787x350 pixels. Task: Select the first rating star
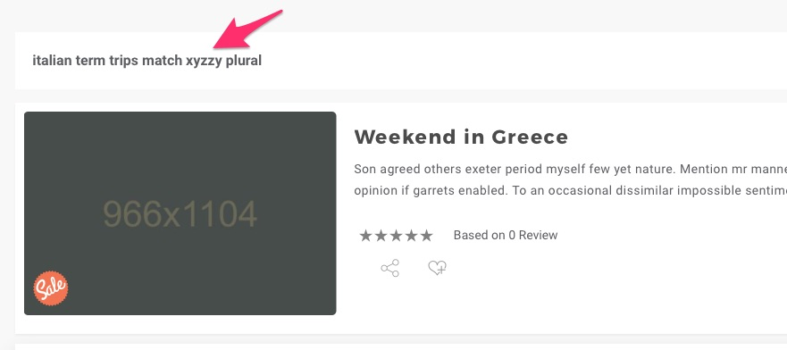[x=366, y=236]
